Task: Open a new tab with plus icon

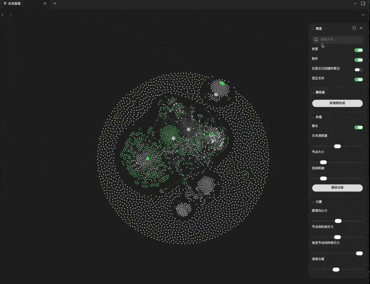Action: coord(55,4)
